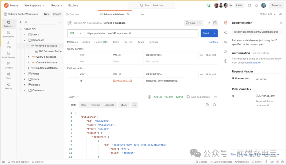The height and width of the screenshot is (165, 286).
Task: Open the Cookies link under Send
Action: pyautogui.click(x=213, y=42)
